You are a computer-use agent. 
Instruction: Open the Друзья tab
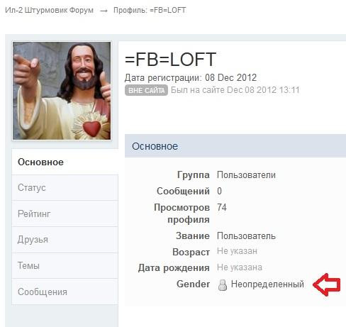coord(65,240)
